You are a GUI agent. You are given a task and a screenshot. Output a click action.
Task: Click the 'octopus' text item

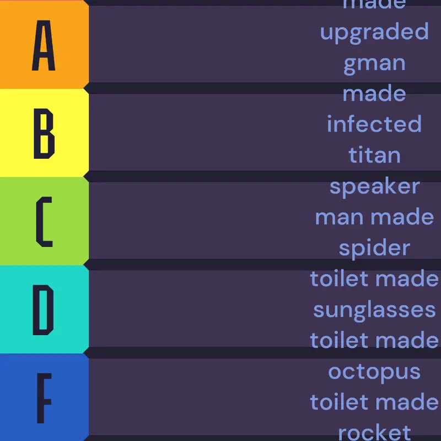[x=374, y=373]
